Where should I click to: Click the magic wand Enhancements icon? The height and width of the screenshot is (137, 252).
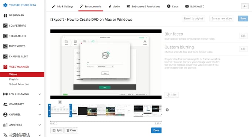pos(82,6)
